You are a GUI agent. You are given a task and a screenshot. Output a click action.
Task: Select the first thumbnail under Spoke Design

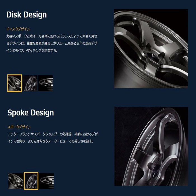(x=16, y=181)
